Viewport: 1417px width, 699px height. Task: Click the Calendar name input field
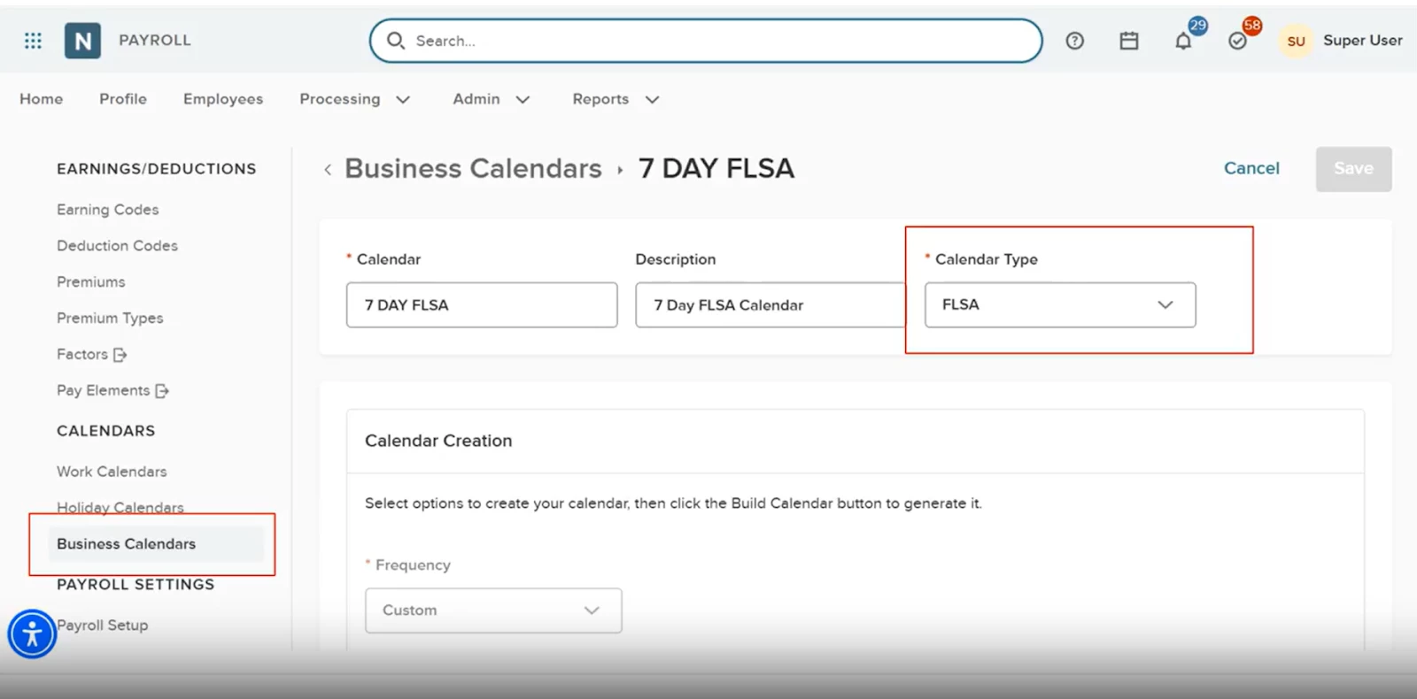pos(482,305)
